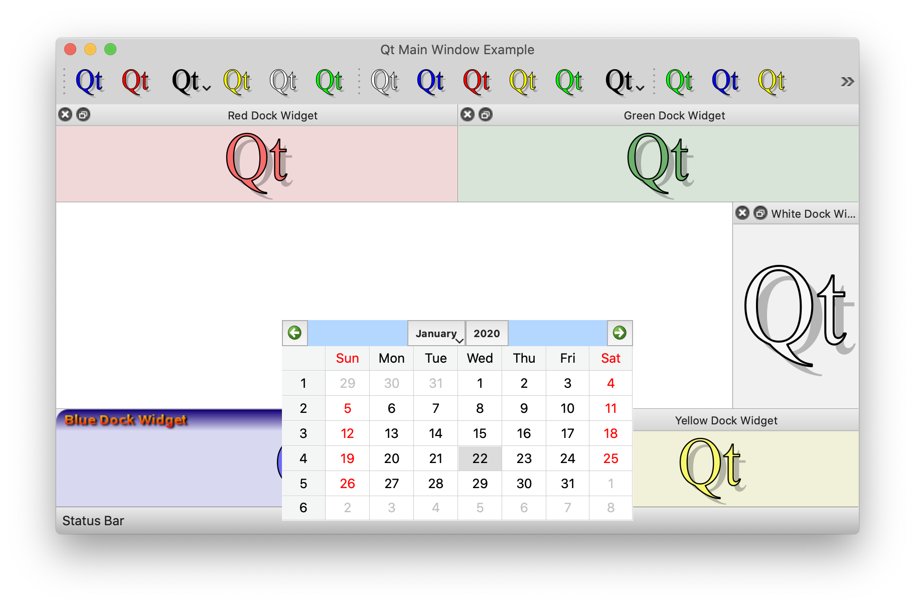Image resolution: width=915 pixels, height=608 pixels.
Task: Go to the next month in the calendar
Action: [620, 333]
